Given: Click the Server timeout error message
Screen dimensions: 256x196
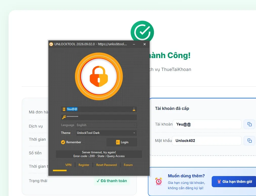Looking at the screenshot, I should [x=99, y=154].
